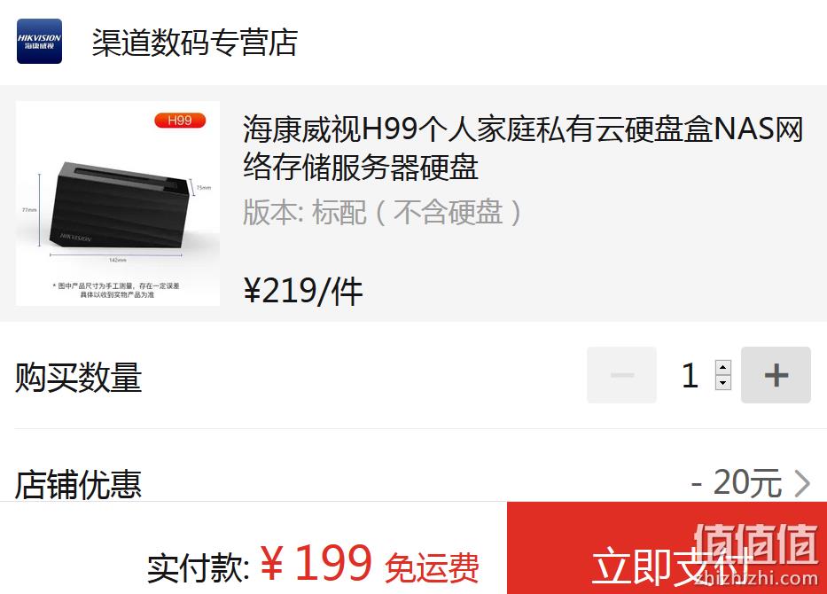The image size is (827, 594).
Task: Increase quantity with the plus button
Action: [776, 375]
